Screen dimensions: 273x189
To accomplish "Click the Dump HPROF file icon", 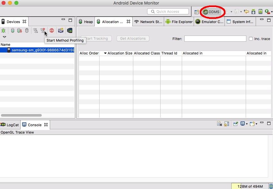I will coord(20,30).
